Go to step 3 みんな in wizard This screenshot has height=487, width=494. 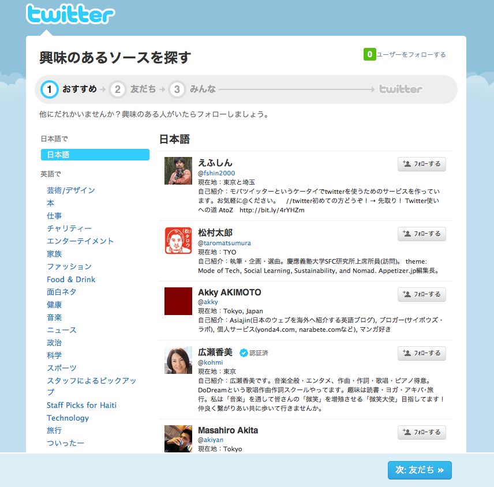click(192, 89)
